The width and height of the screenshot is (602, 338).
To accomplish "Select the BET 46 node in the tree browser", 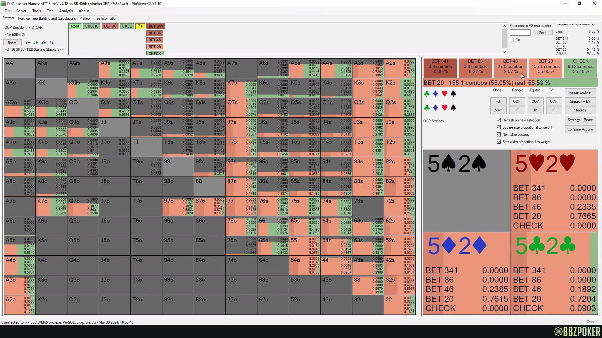I will [155, 40].
